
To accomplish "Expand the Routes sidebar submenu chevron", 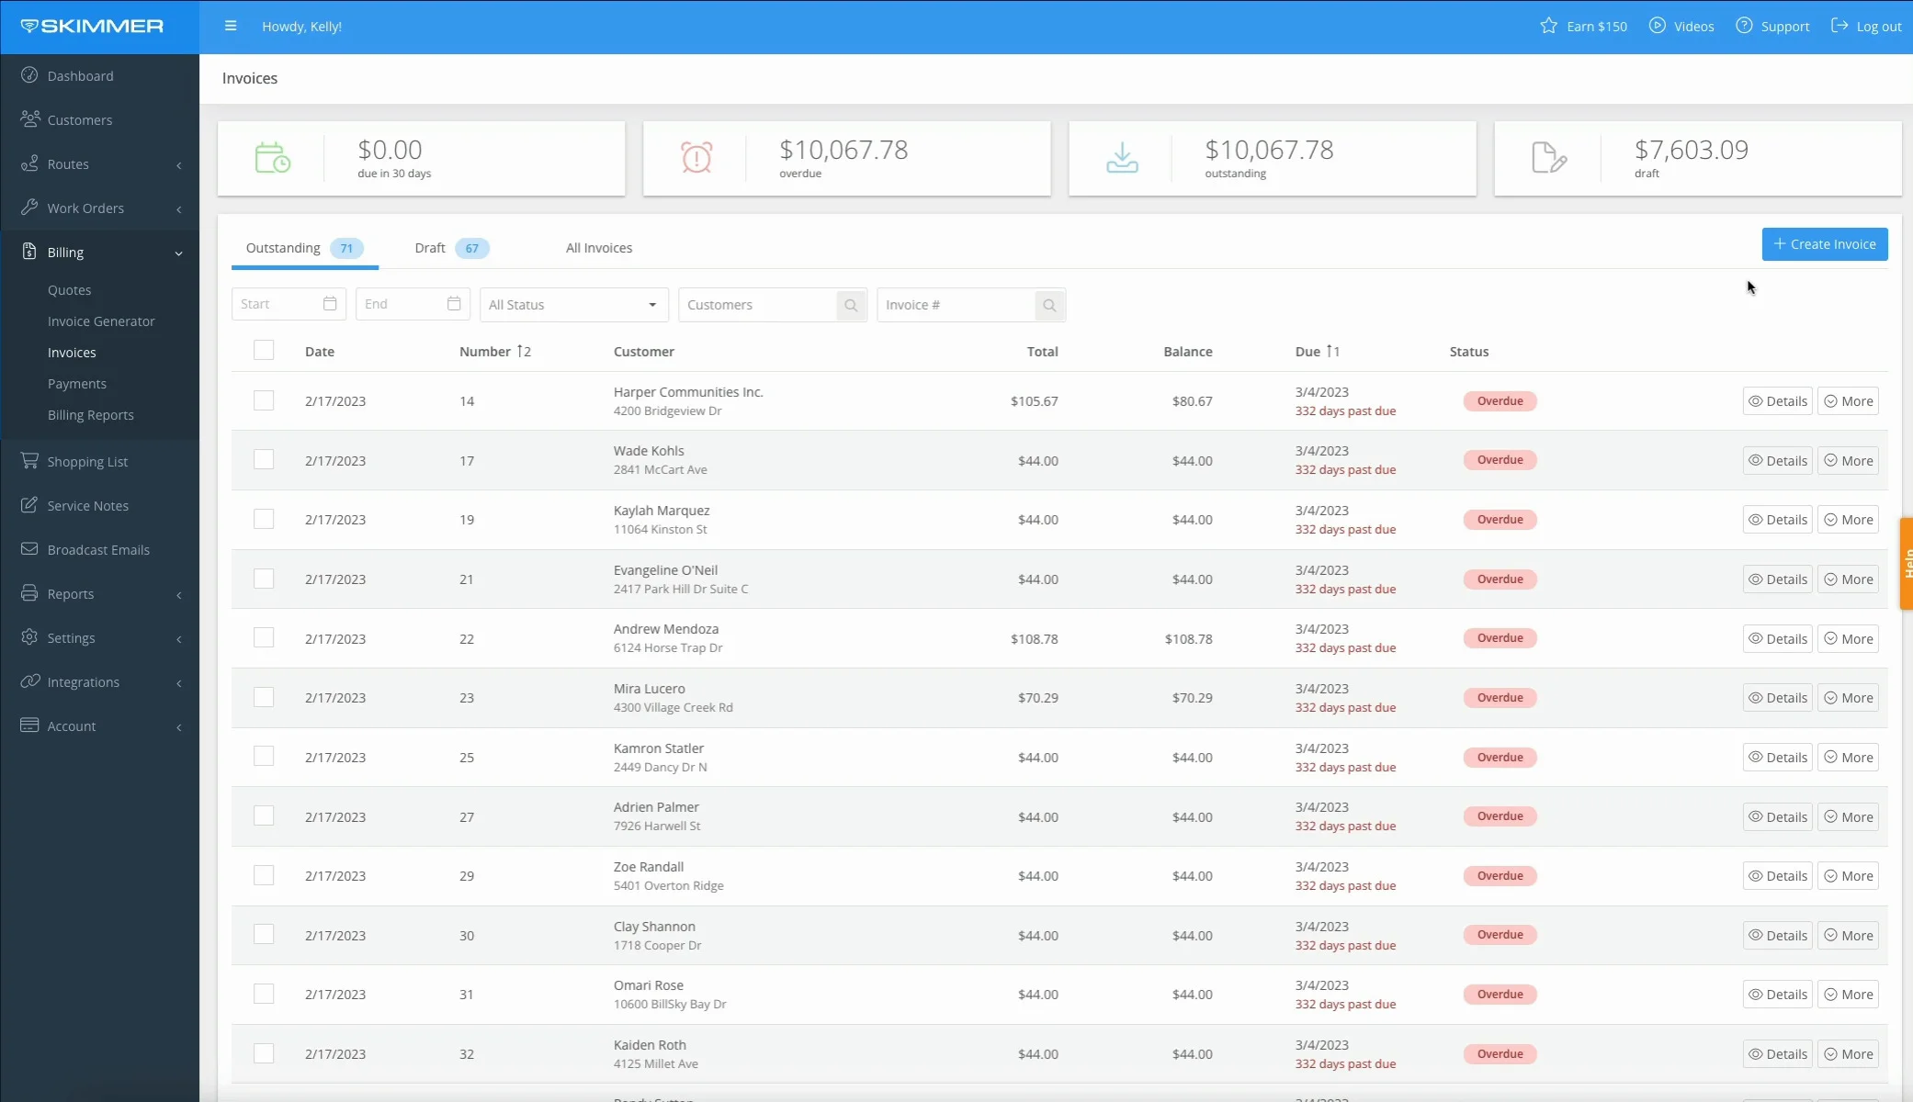I will [179, 165].
